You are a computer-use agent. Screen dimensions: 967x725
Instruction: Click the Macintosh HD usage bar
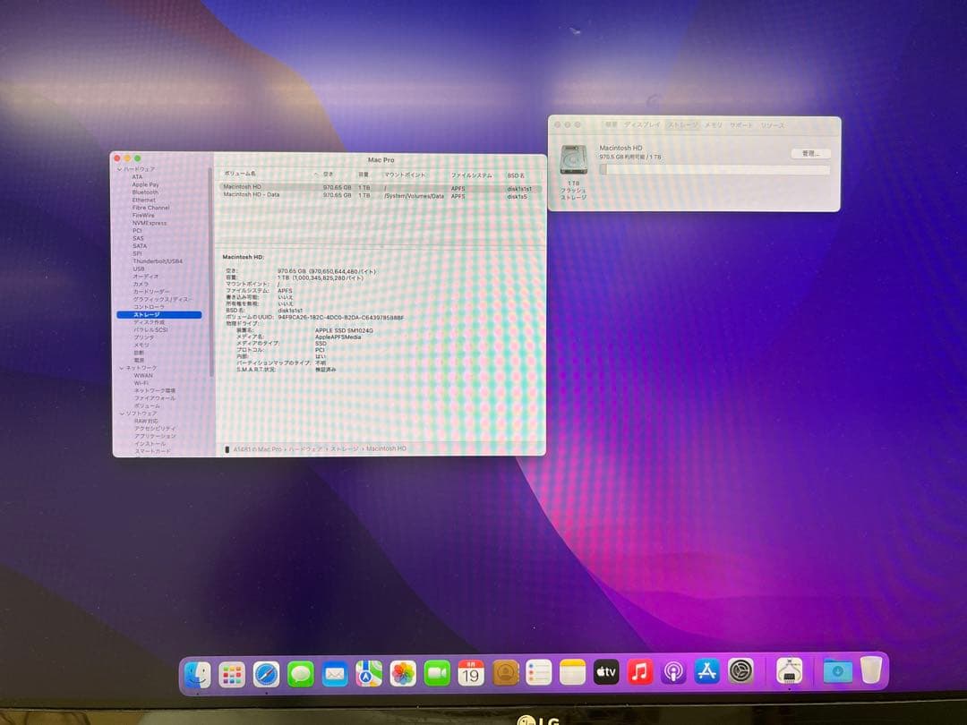[715, 170]
